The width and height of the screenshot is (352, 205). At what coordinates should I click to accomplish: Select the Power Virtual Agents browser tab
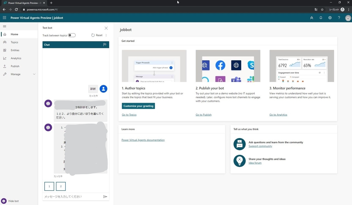[24, 3]
